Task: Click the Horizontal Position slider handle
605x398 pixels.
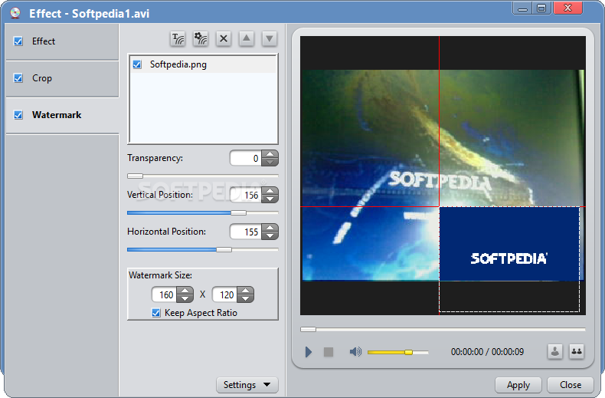Action: click(224, 250)
